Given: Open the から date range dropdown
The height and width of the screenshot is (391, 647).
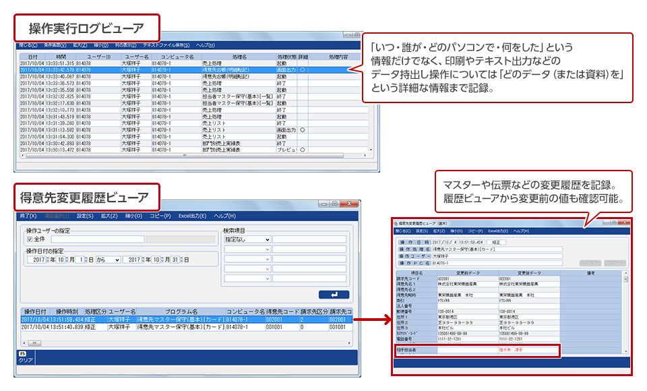Looking at the screenshot, I should click(107, 260).
